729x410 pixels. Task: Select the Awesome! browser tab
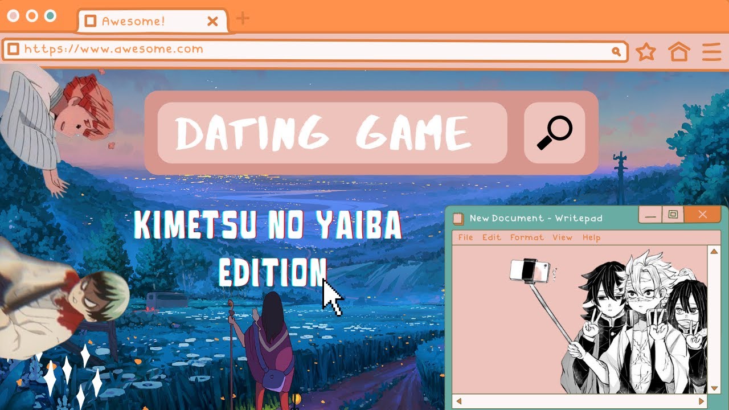[x=153, y=21]
